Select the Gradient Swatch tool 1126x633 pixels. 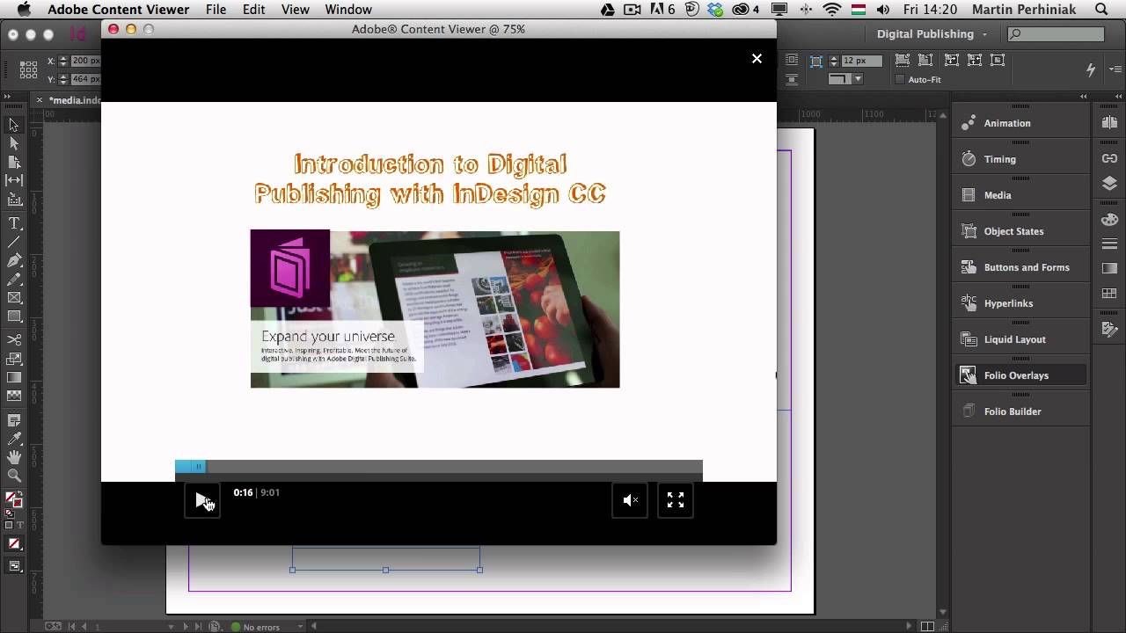[x=14, y=377]
